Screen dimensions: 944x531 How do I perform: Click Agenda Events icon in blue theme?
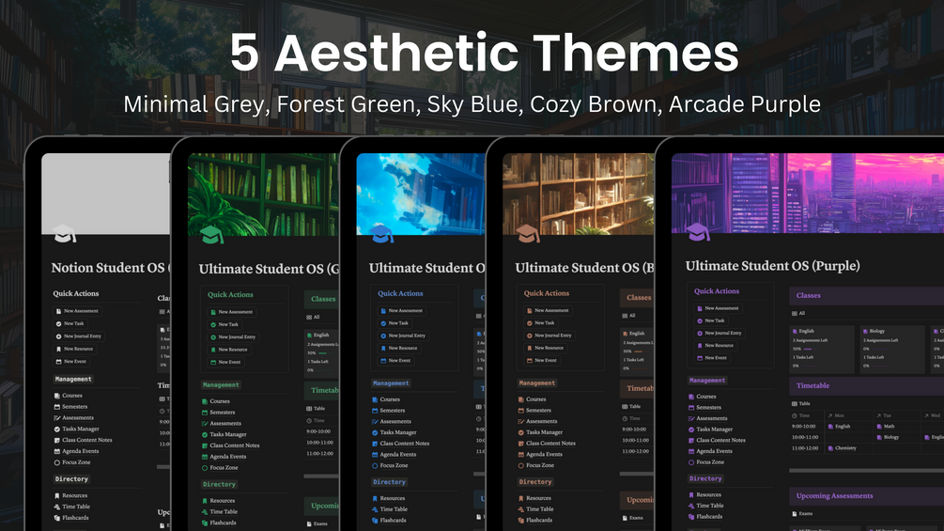coord(375,455)
